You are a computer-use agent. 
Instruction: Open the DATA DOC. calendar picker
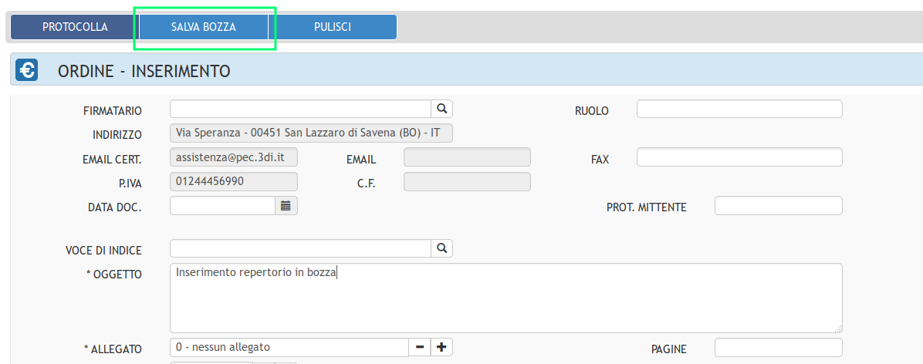tap(286, 206)
